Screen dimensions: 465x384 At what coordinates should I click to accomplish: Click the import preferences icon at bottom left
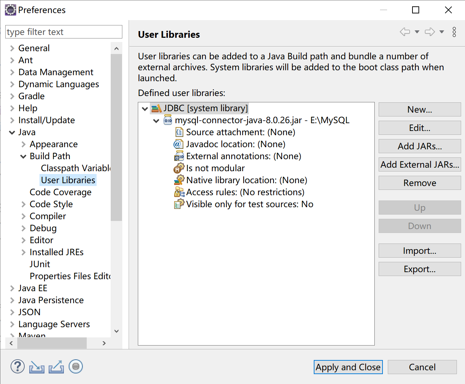tap(37, 367)
